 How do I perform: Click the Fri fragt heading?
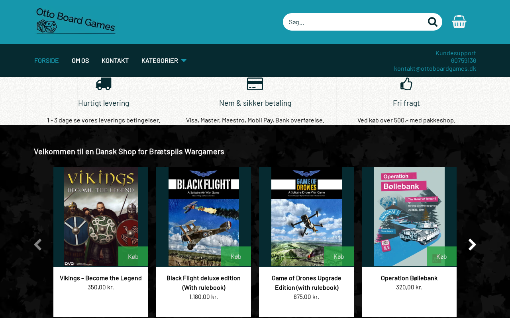point(406,103)
